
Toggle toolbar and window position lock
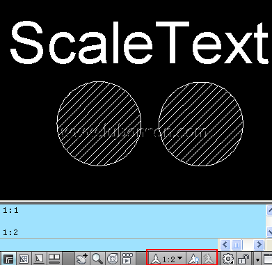pyautogui.click(x=244, y=258)
